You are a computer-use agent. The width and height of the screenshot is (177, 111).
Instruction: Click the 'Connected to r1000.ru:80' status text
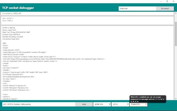[12, 13]
